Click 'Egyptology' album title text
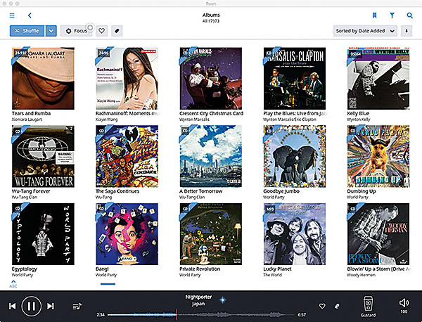This screenshot has width=422, height=322. (25, 269)
